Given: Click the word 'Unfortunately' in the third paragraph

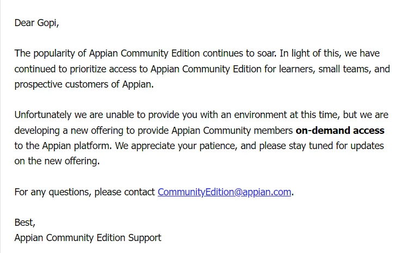Looking at the screenshot, I should pyautogui.click(x=42, y=115).
